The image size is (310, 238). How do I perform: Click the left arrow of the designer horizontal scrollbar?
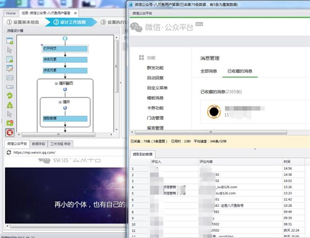[19, 135]
